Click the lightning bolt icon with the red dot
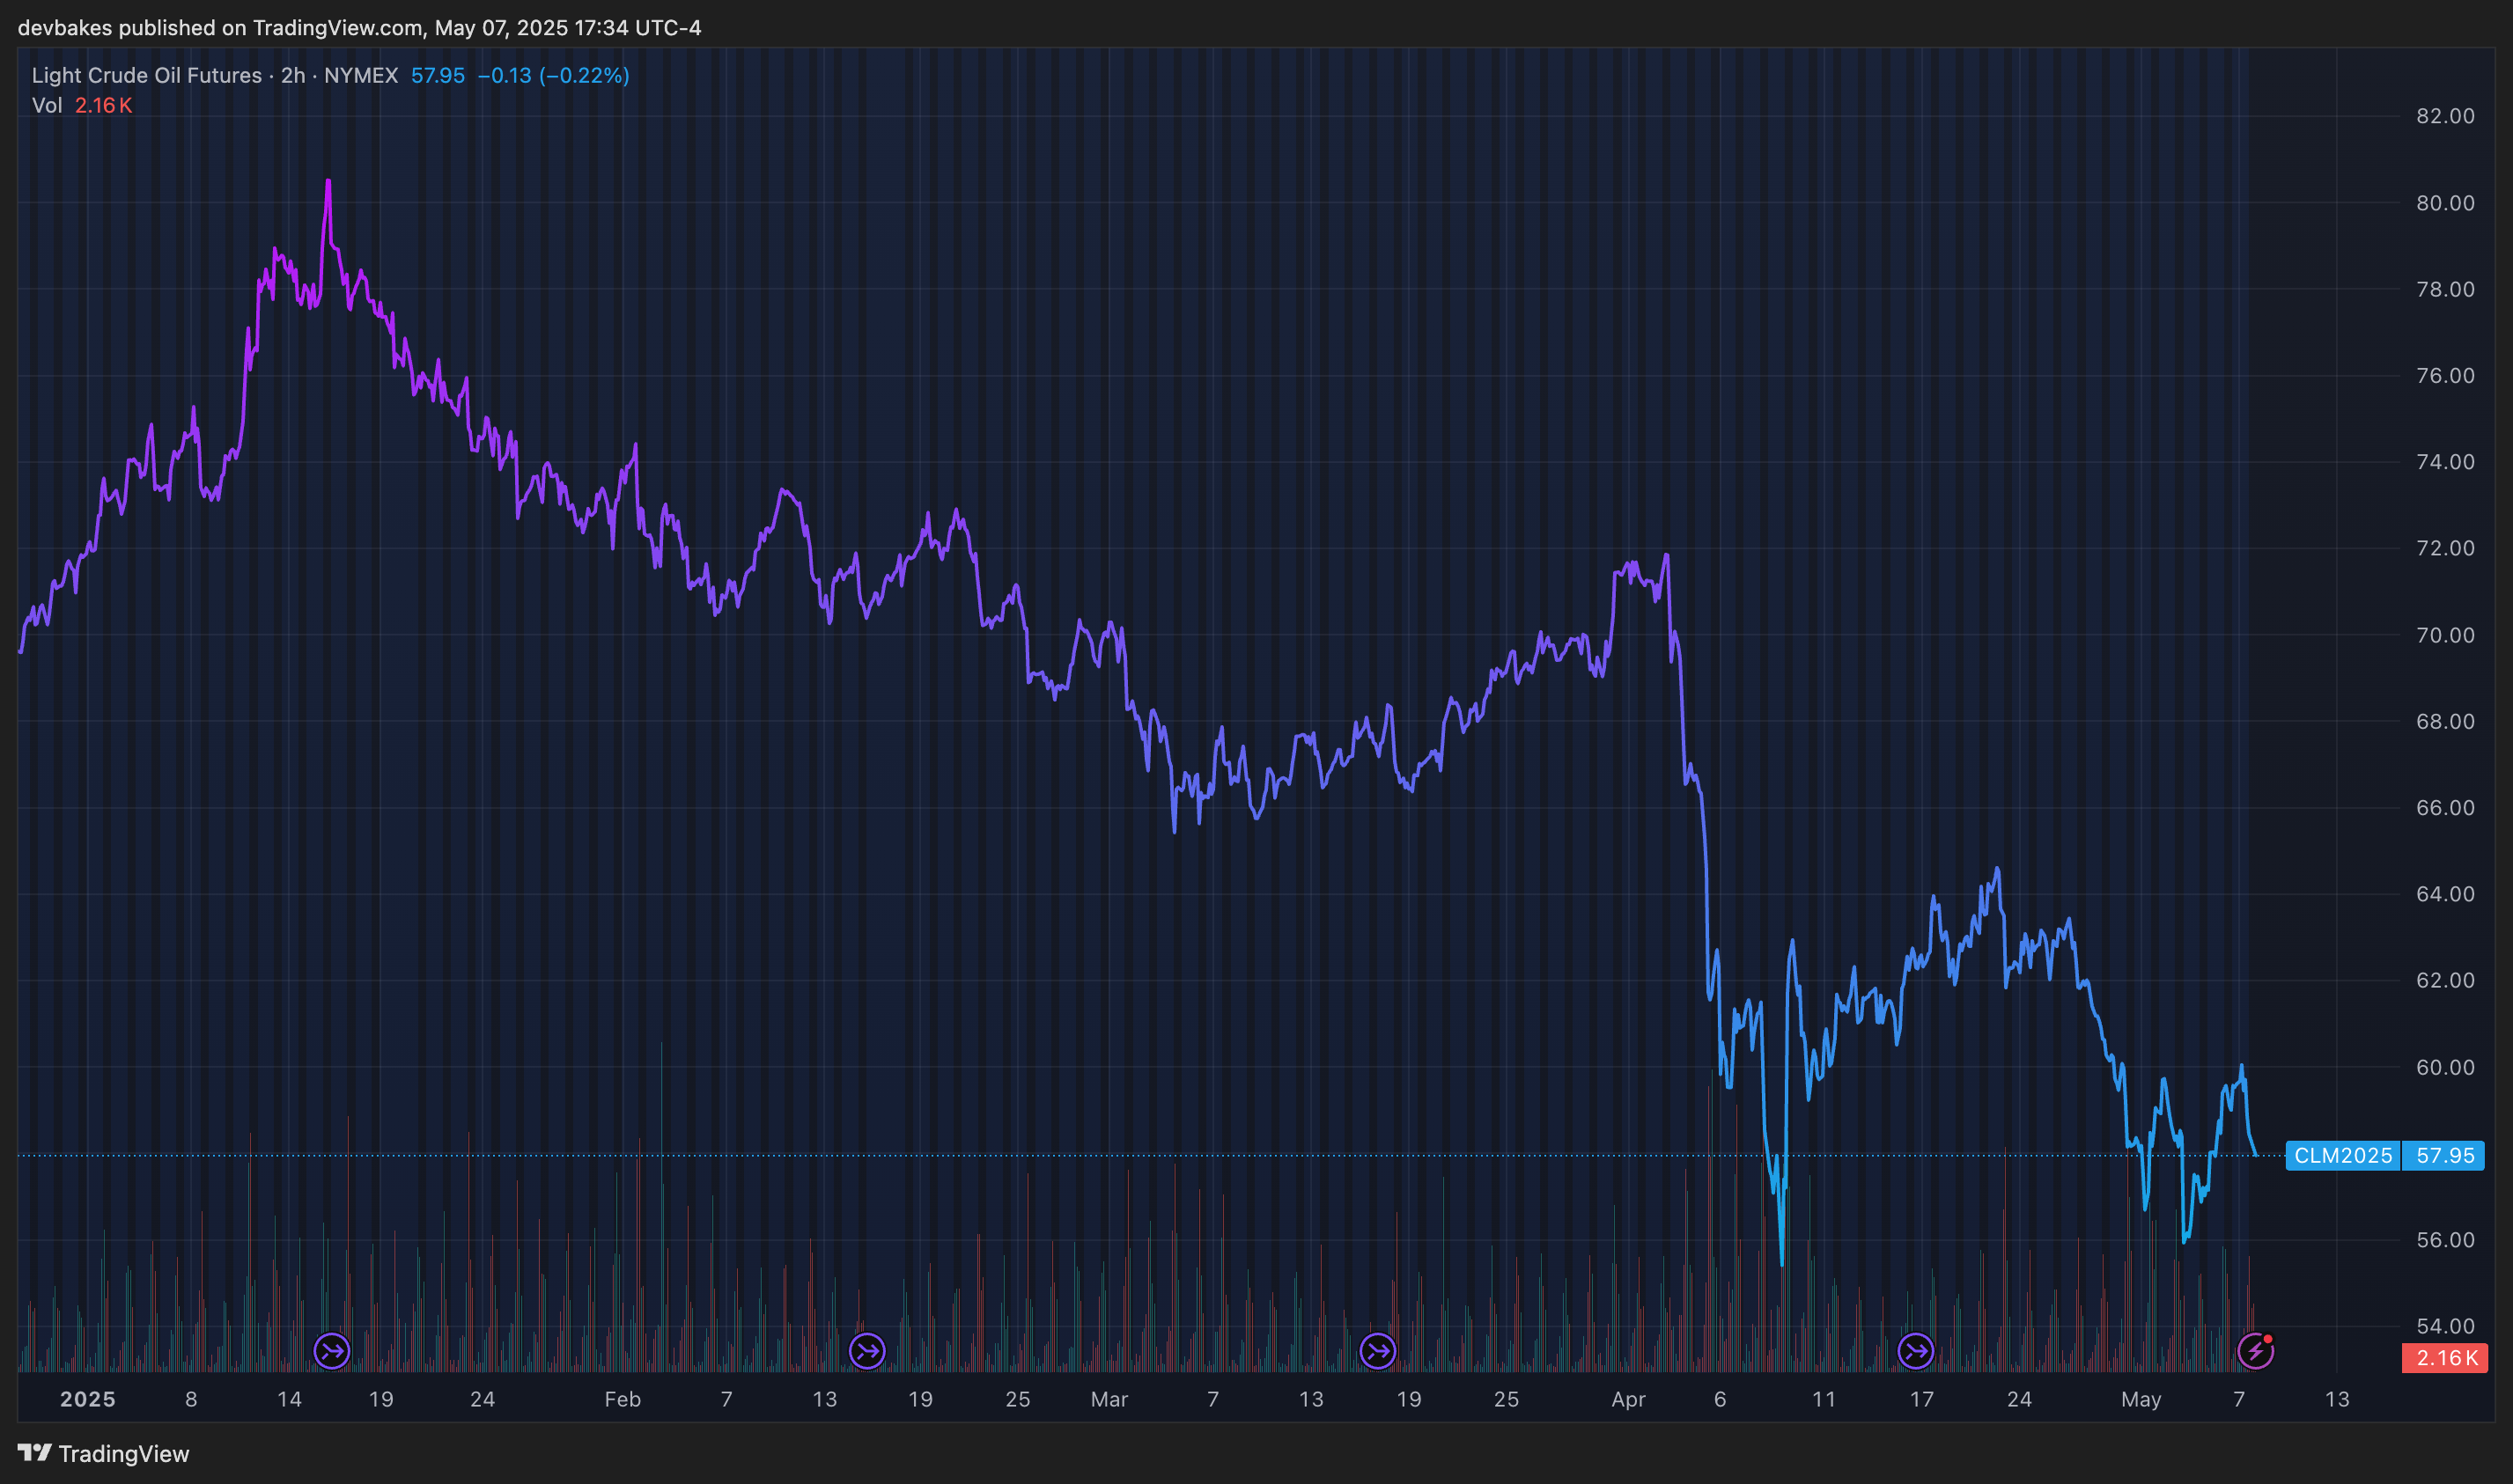This screenshot has height=1484, width=2513. point(2256,1351)
